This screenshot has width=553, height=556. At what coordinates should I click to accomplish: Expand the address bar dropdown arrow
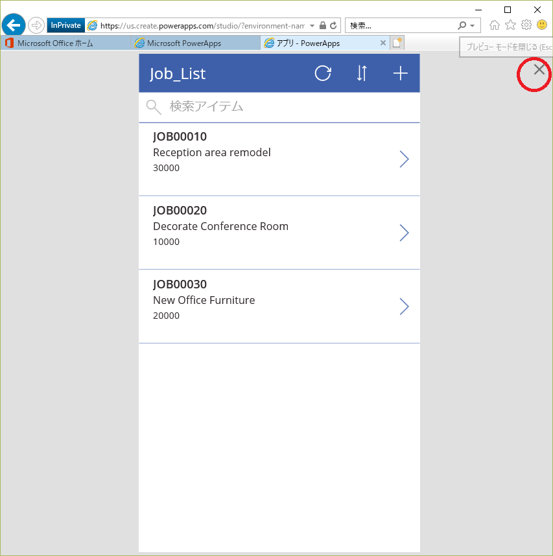click(x=312, y=25)
